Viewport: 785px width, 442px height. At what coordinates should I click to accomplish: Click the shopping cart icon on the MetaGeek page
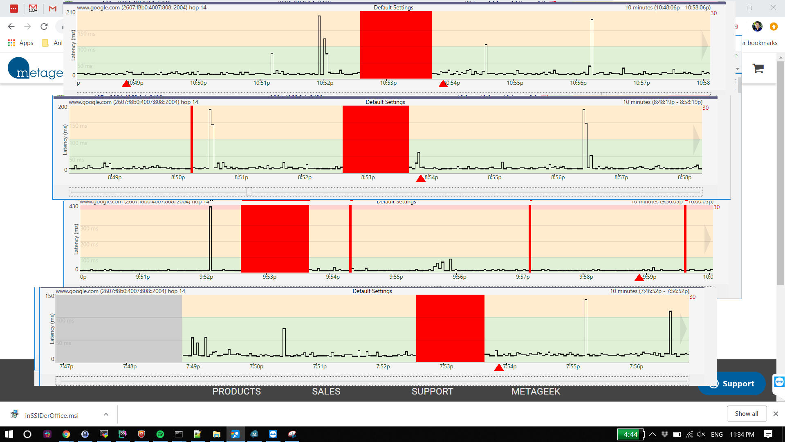[x=758, y=68]
